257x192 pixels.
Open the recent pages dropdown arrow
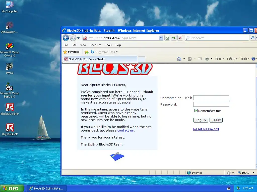78,38
